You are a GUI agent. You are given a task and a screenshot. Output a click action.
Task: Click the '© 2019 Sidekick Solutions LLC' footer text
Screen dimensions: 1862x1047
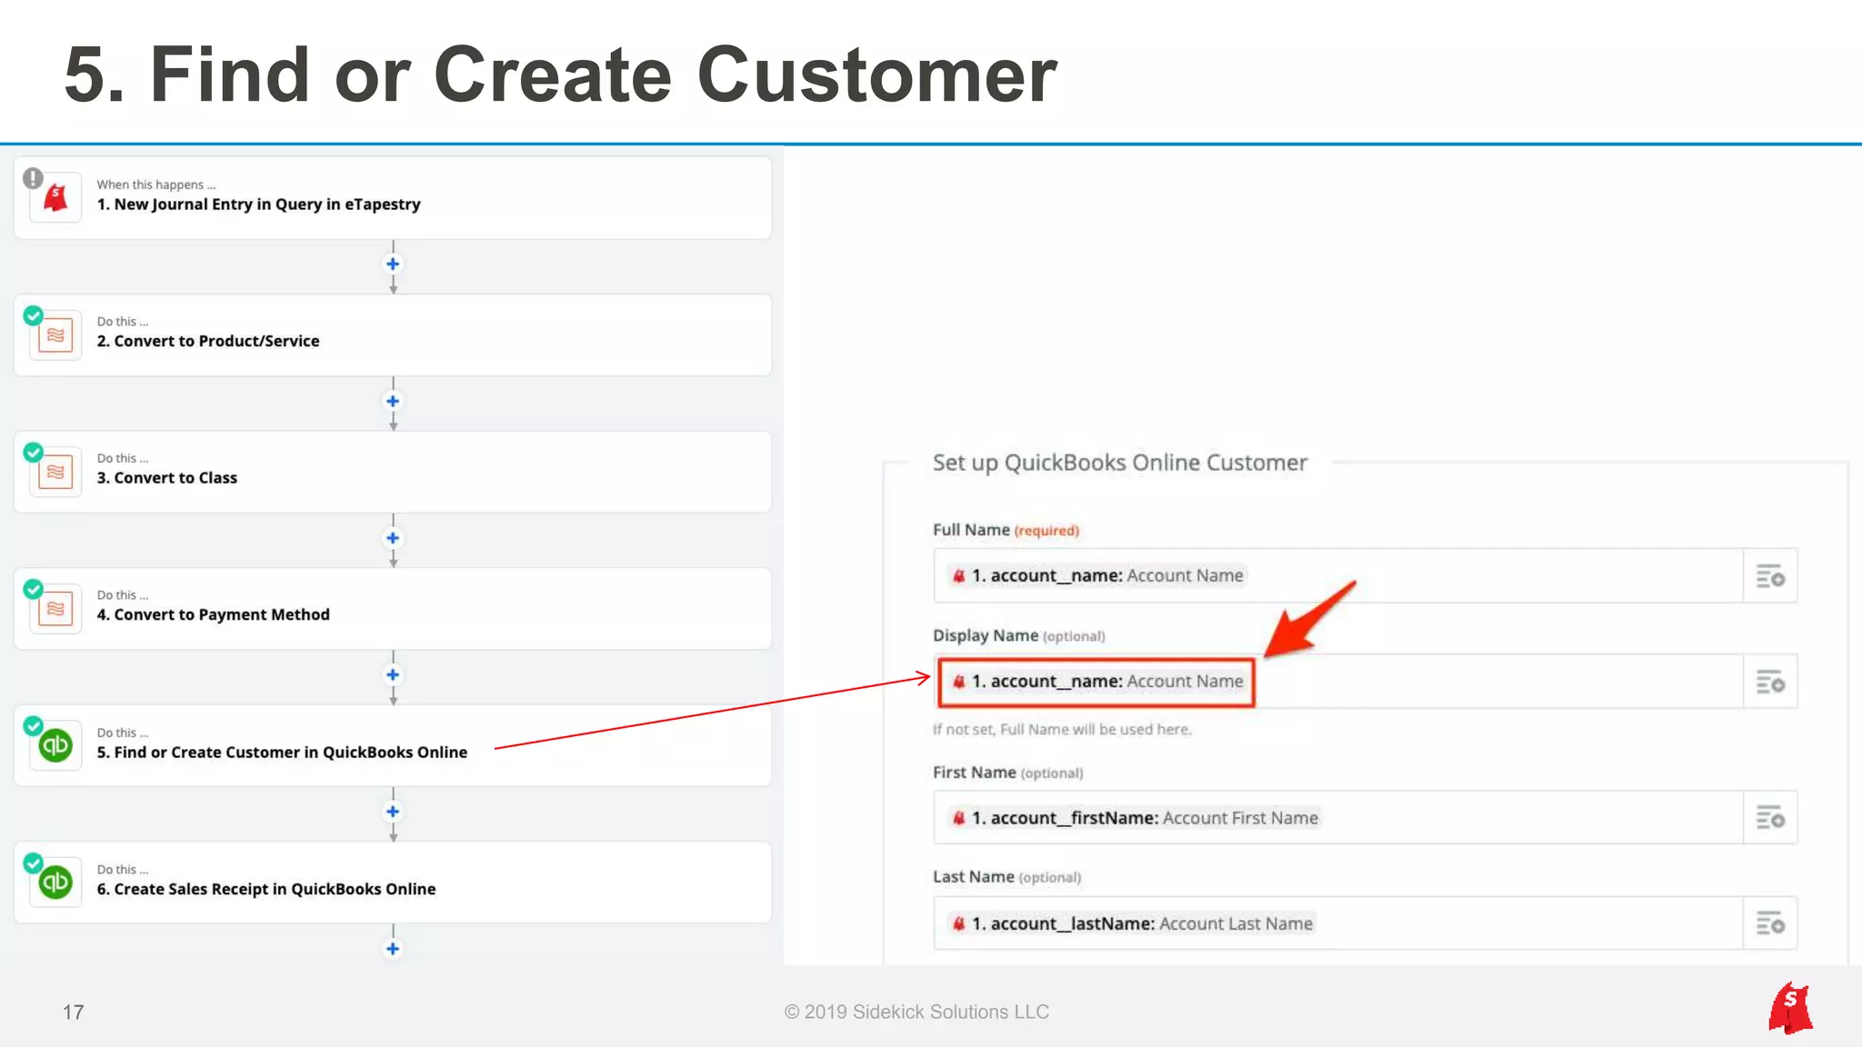pyautogui.click(x=916, y=1012)
